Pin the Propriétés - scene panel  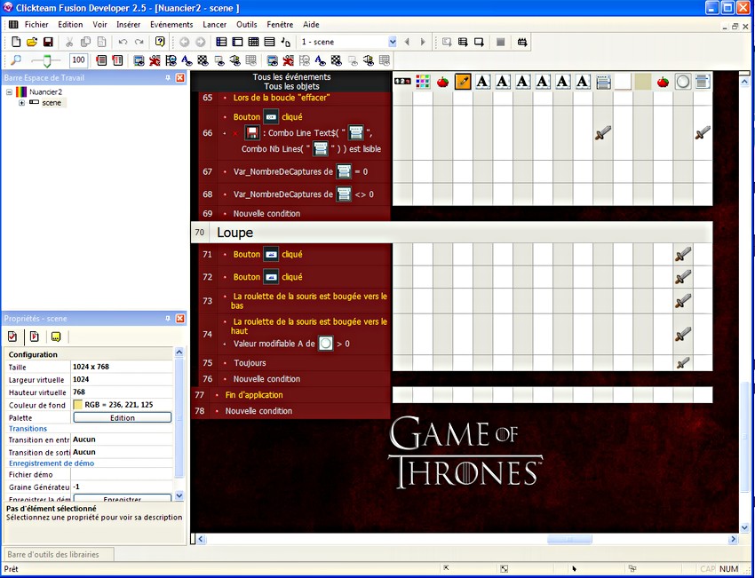point(168,319)
